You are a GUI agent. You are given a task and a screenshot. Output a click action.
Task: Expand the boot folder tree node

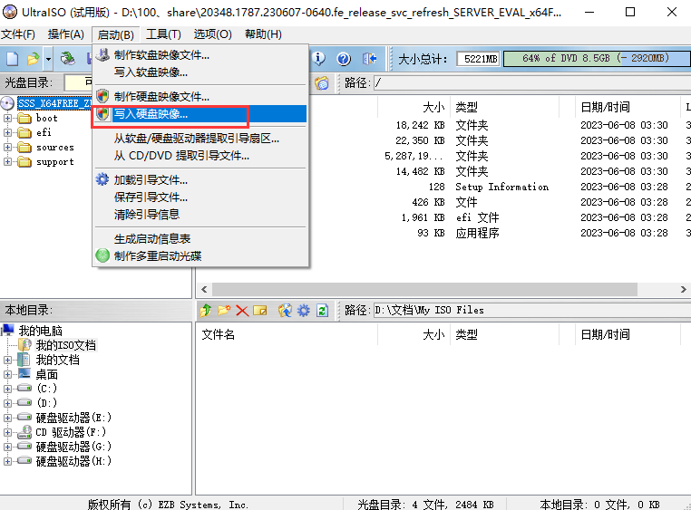tap(8, 118)
